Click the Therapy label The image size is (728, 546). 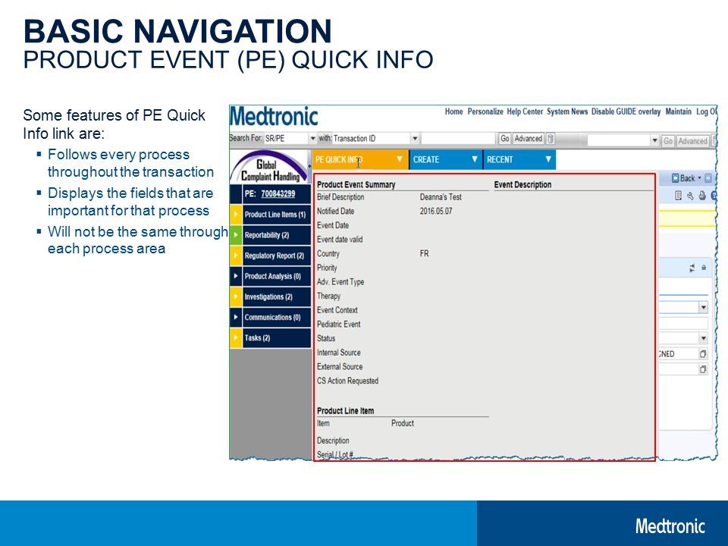click(x=328, y=296)
